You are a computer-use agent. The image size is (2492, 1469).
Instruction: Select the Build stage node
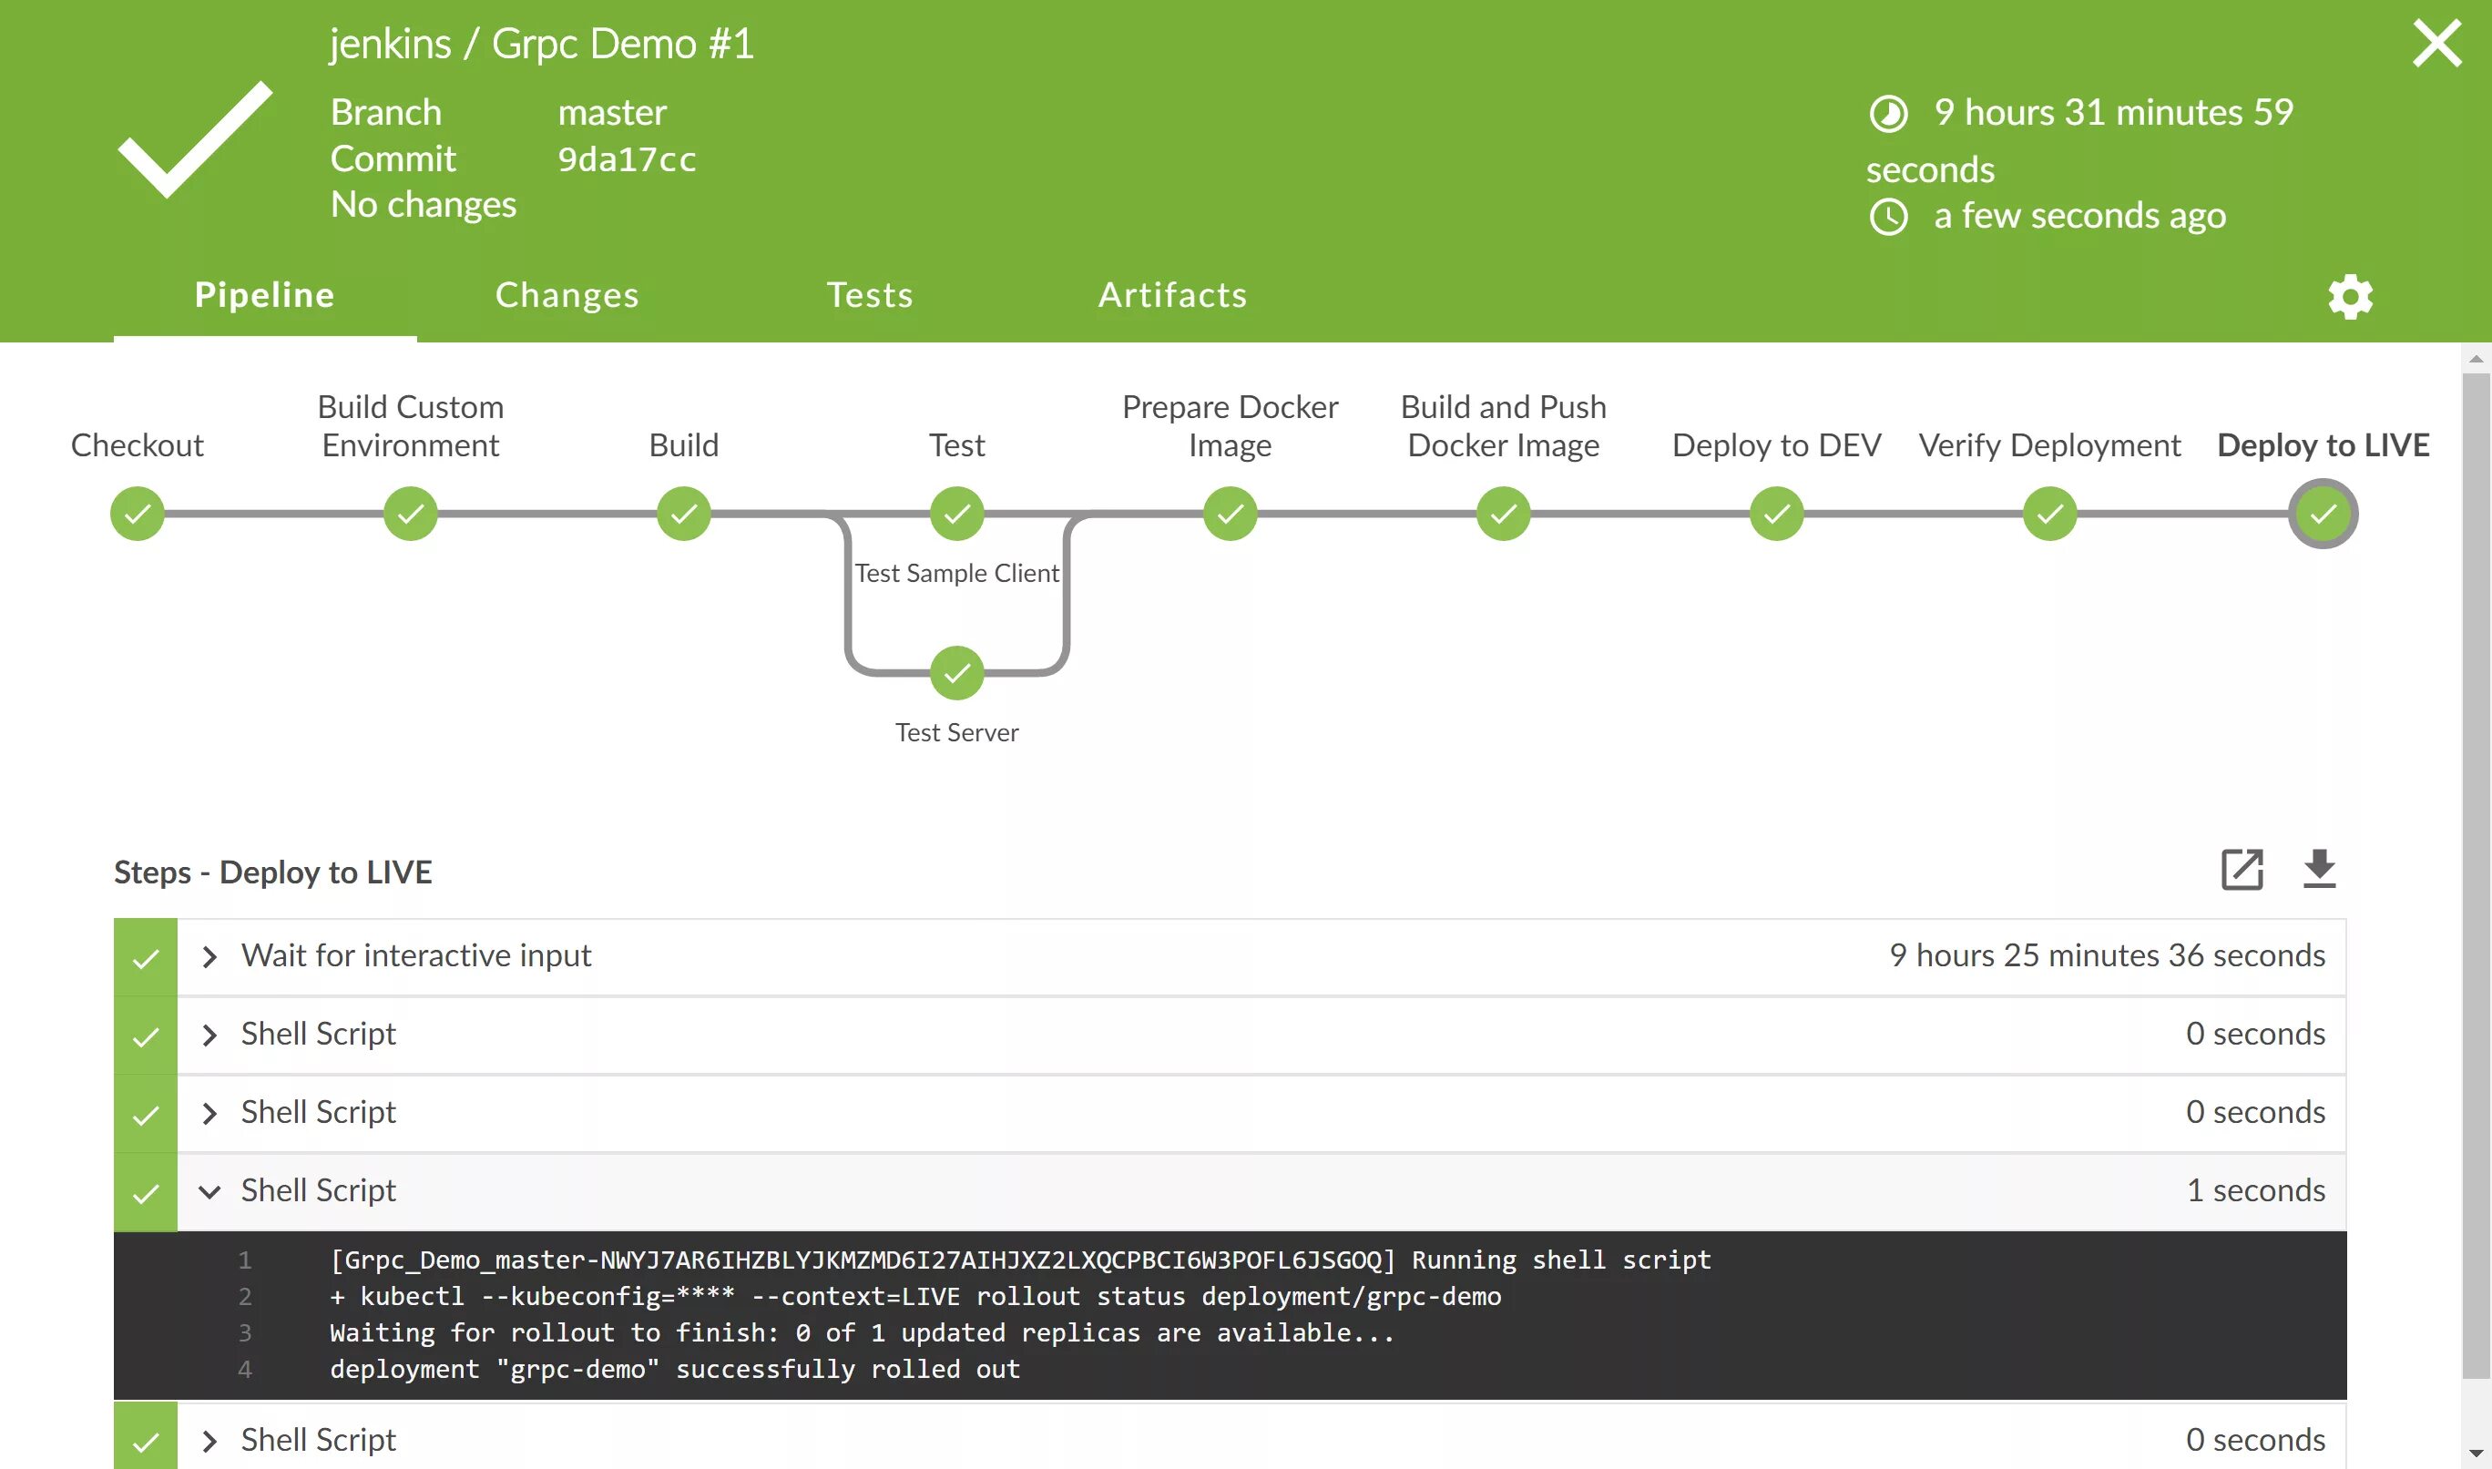684,514
